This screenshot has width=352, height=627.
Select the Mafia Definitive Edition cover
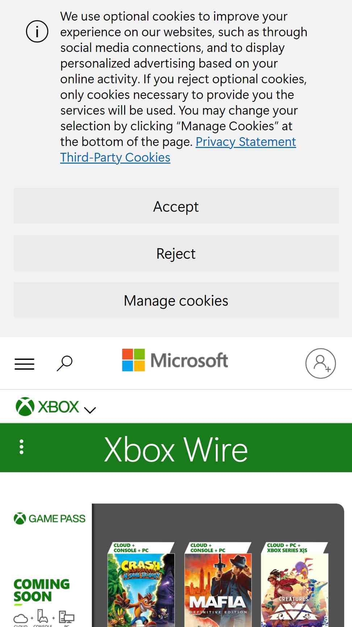(218, 585)
